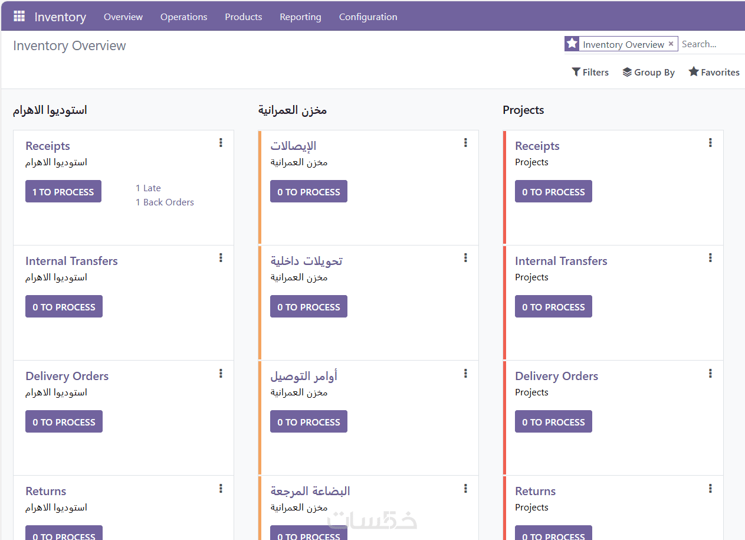Open kebab menu on Projects Receipts card
745x540 pixels.
(710, 142)
